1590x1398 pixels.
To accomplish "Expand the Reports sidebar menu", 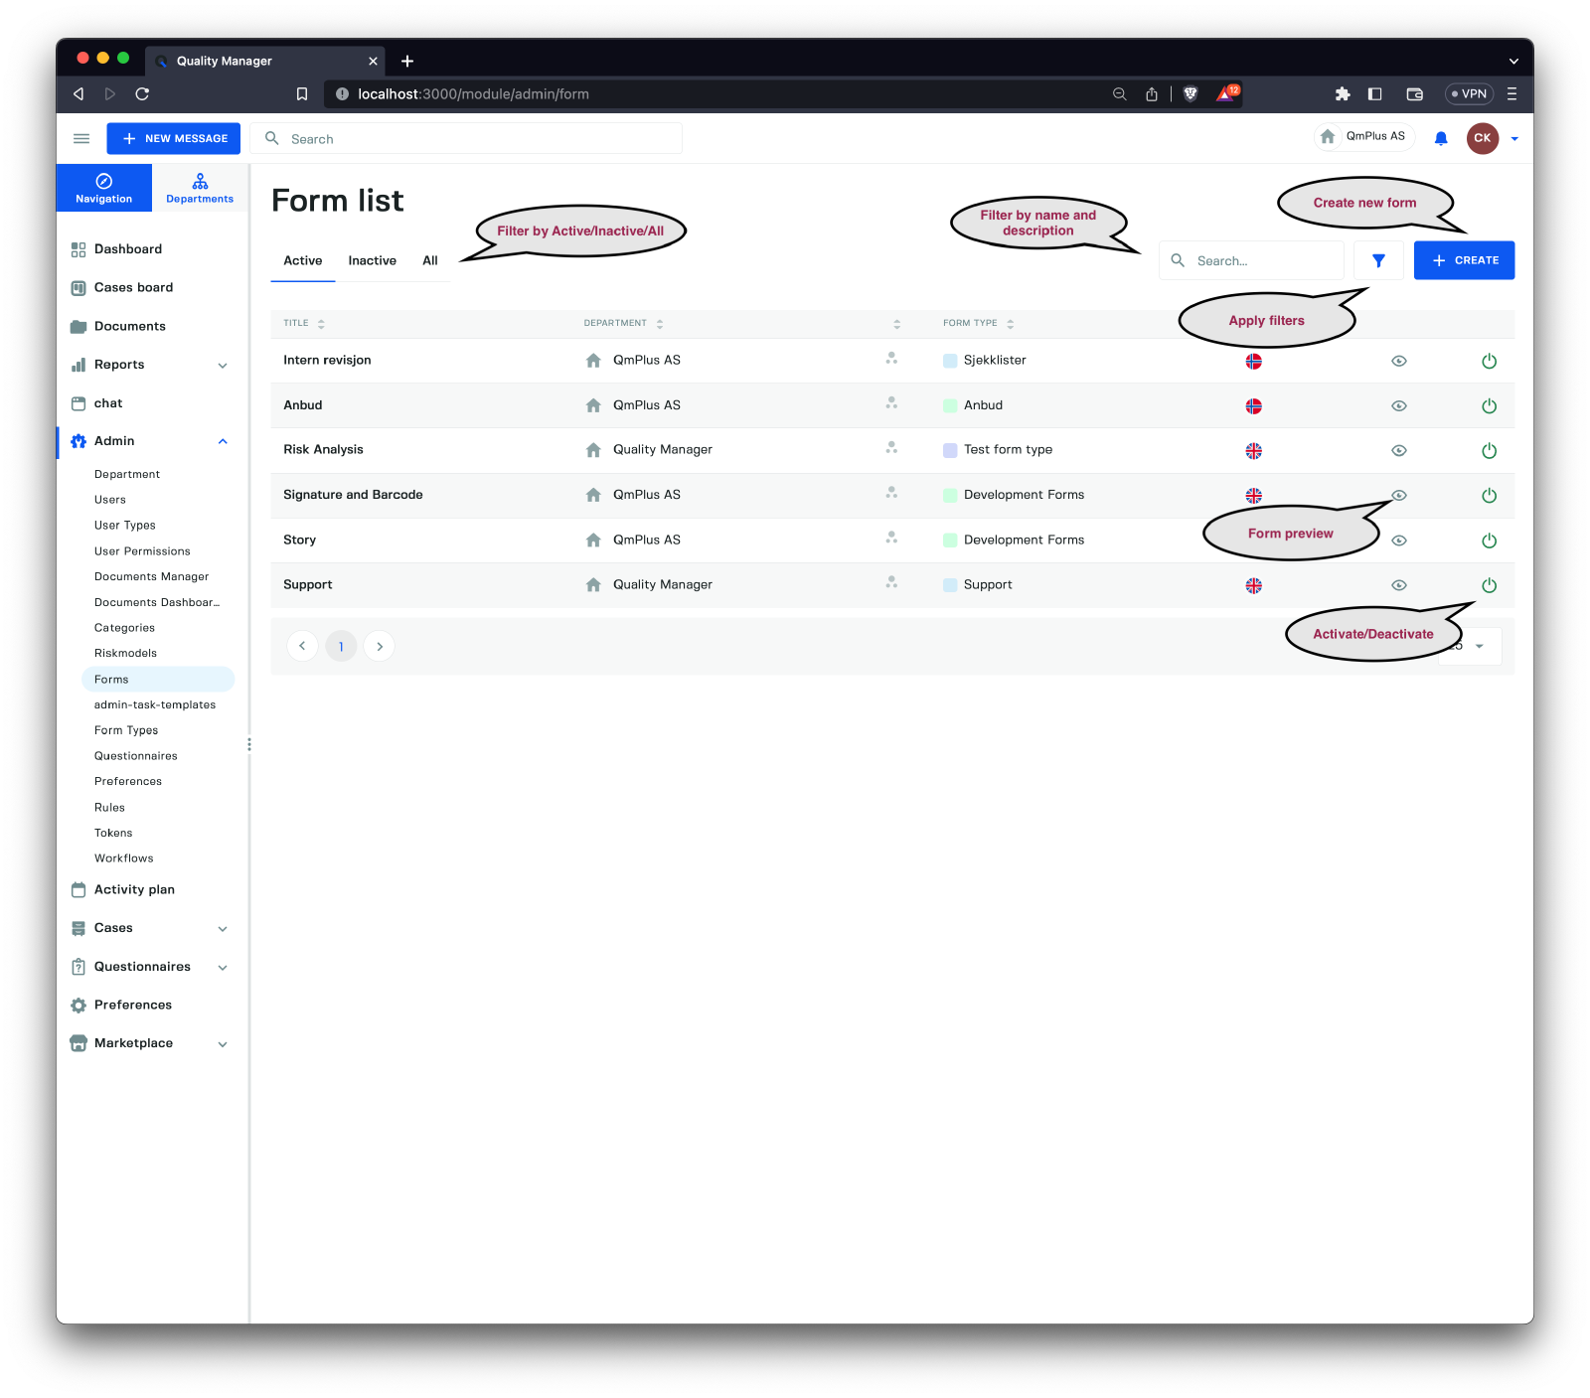I will pyautogui.click(x=223, y=366).
